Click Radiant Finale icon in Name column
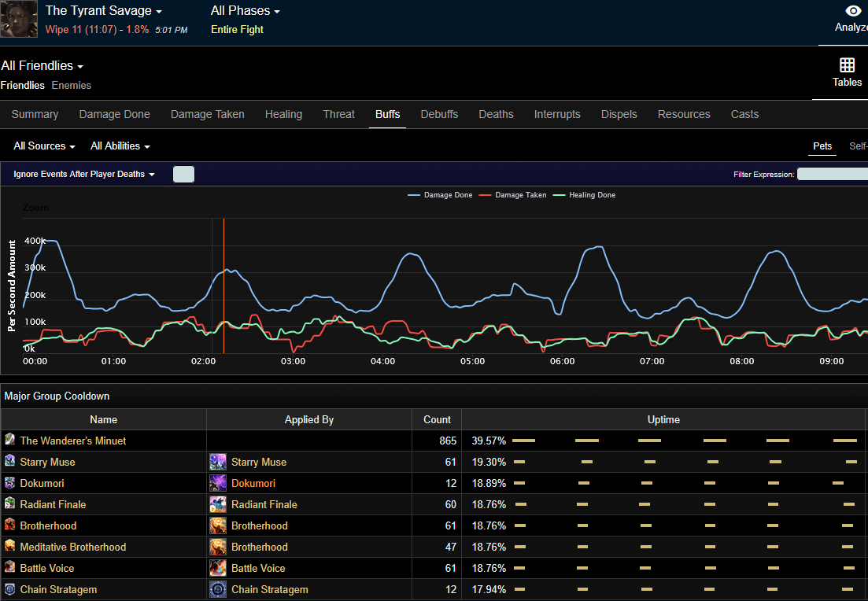 tap(10, 503)
